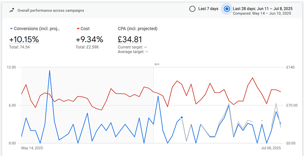Click the CPA (incl. projected) label
This screenshot has height=156, width=304.
click(138, 29)
